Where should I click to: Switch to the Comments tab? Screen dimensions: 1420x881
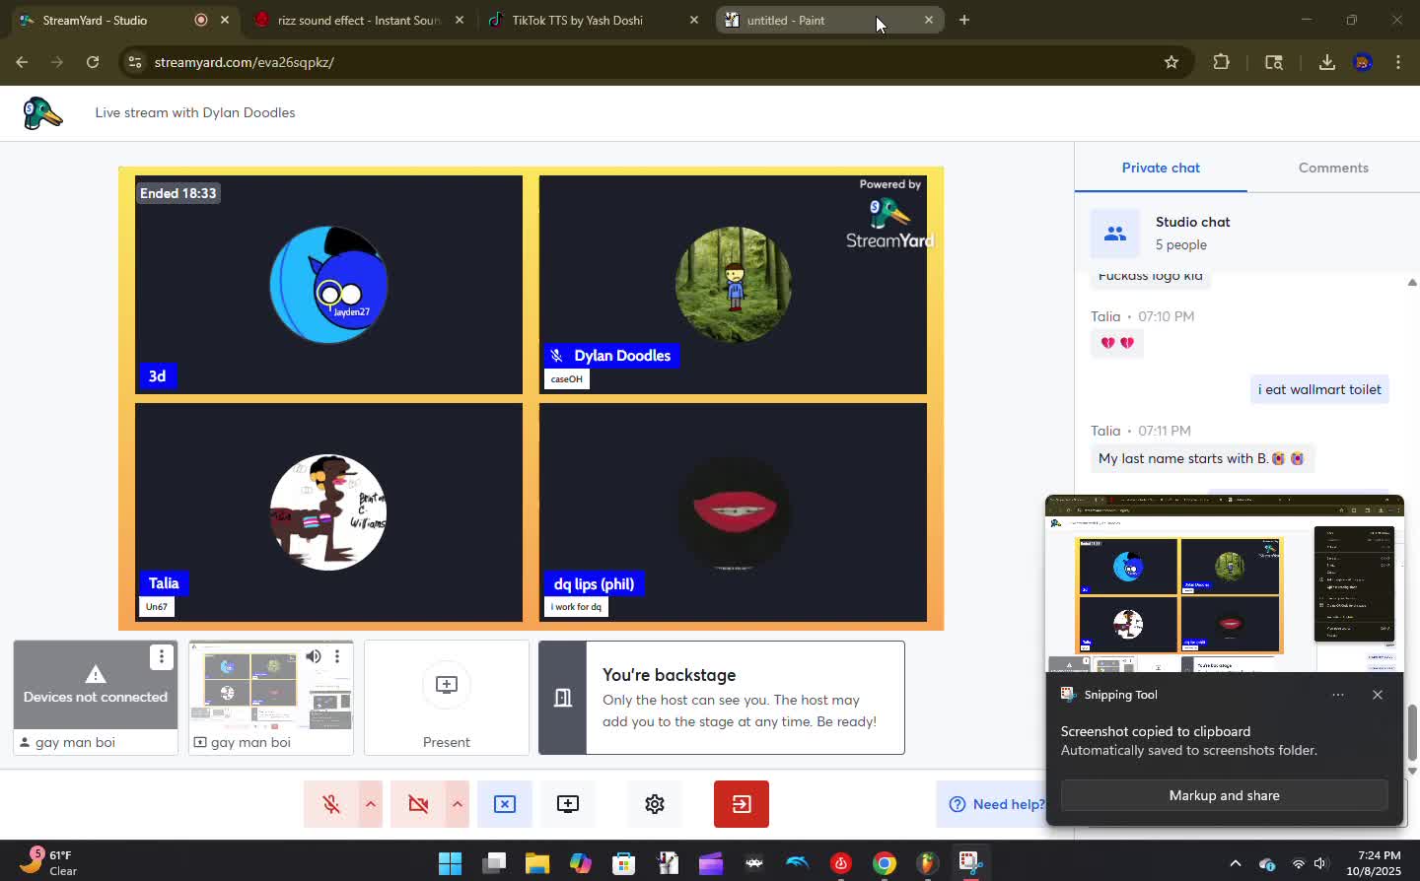point(1333,168)
